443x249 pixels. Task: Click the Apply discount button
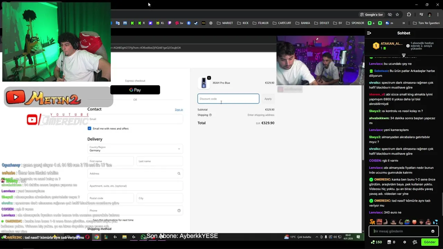tap(268, 99)
